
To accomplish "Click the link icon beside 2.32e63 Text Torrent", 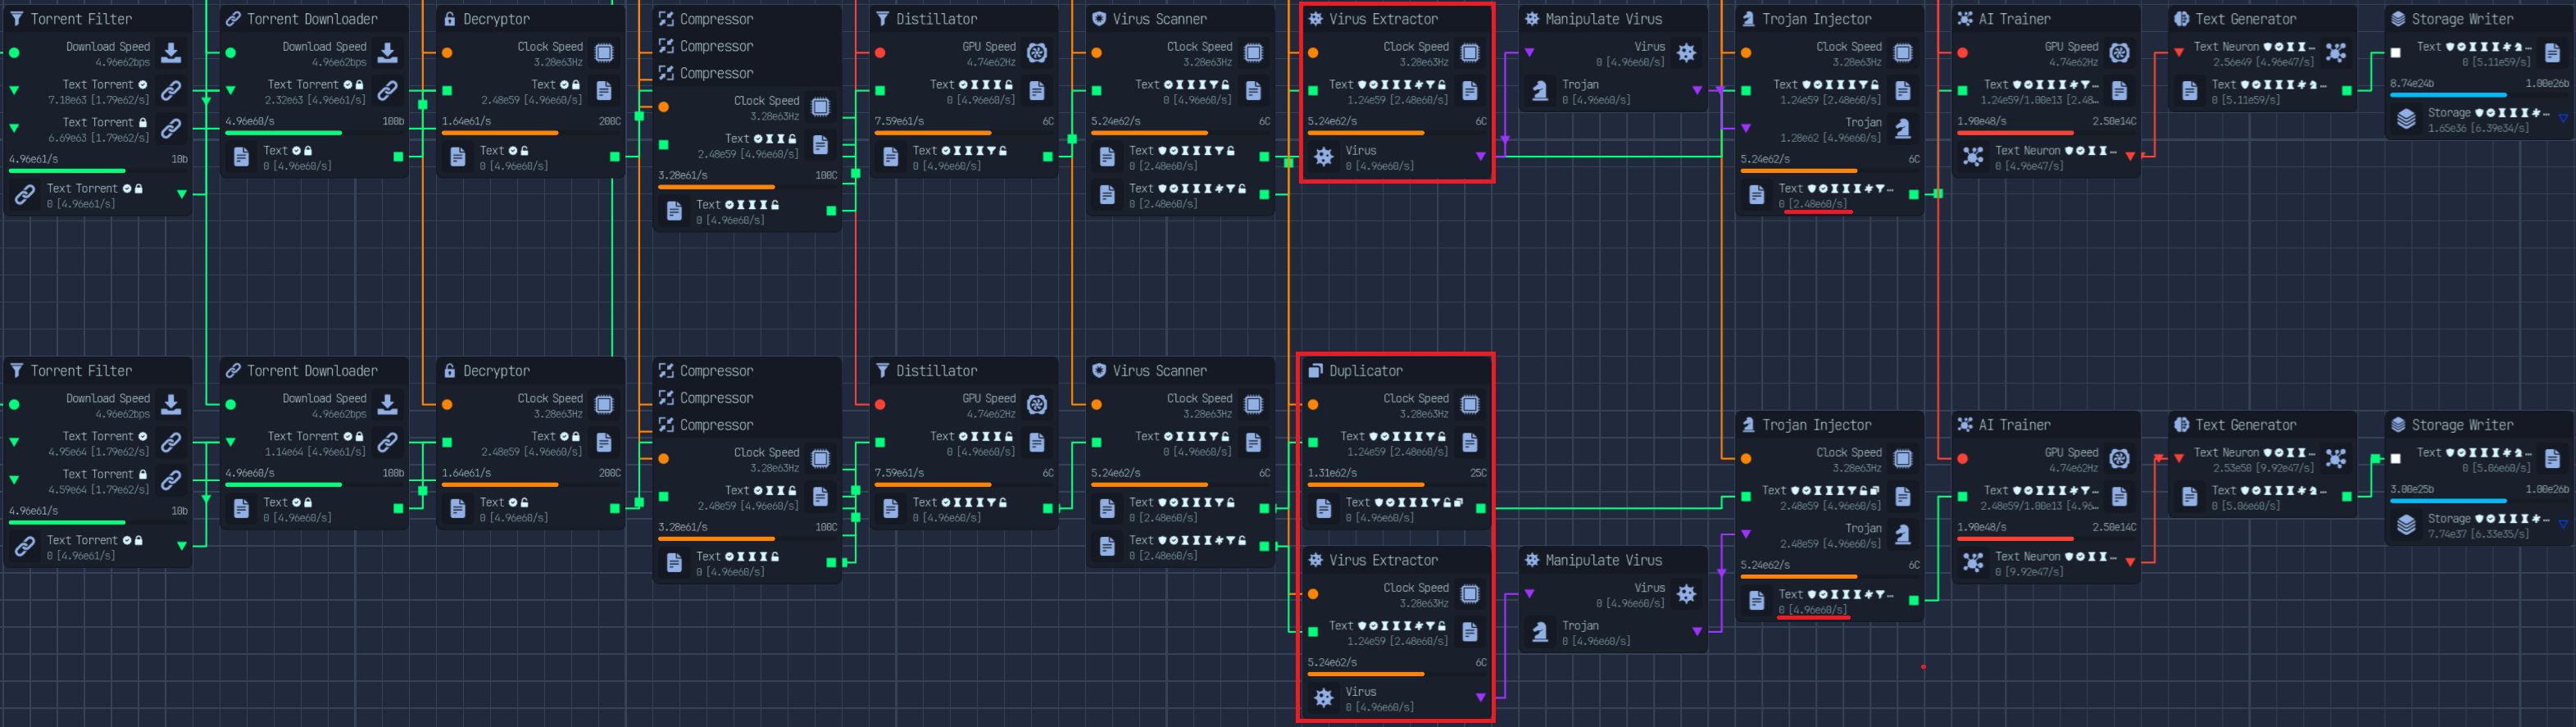I will click(388, 91).
